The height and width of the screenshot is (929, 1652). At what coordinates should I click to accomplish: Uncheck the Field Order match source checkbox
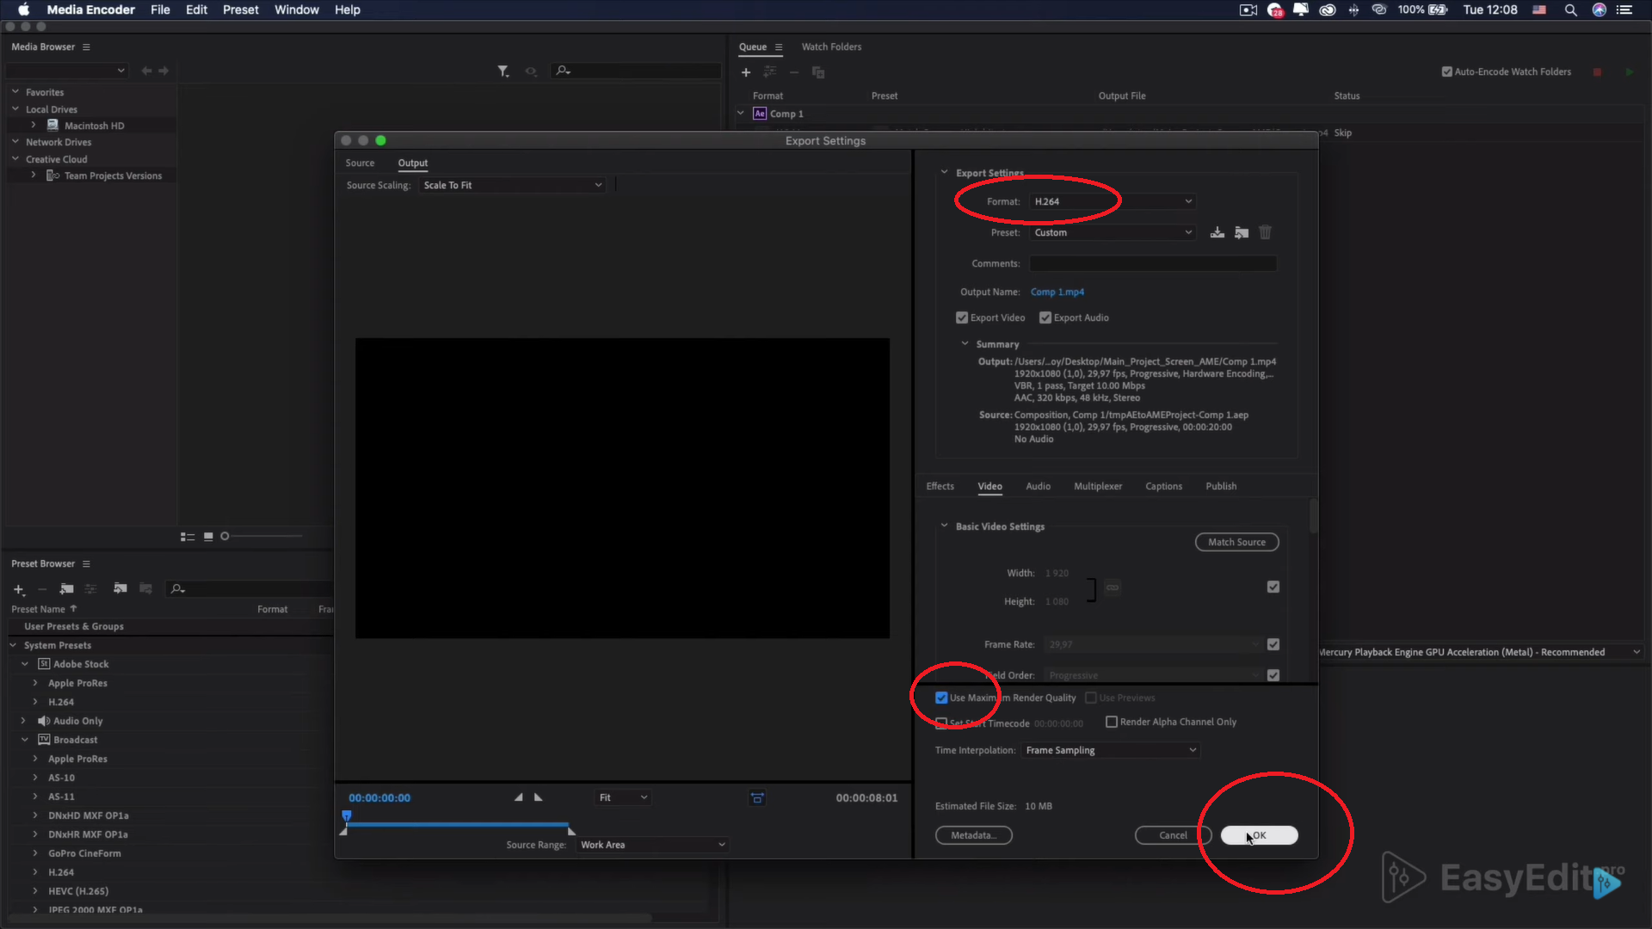1273,675
